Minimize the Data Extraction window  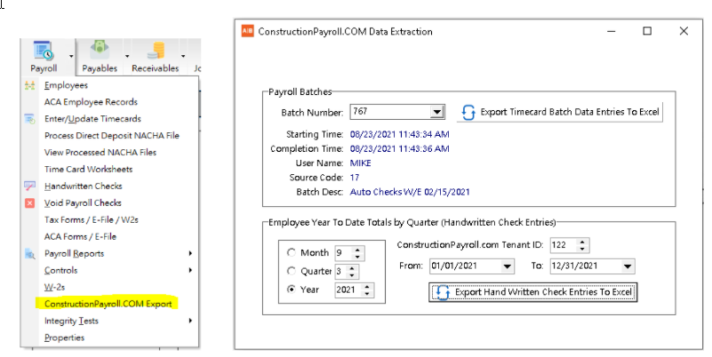[612, 31]
